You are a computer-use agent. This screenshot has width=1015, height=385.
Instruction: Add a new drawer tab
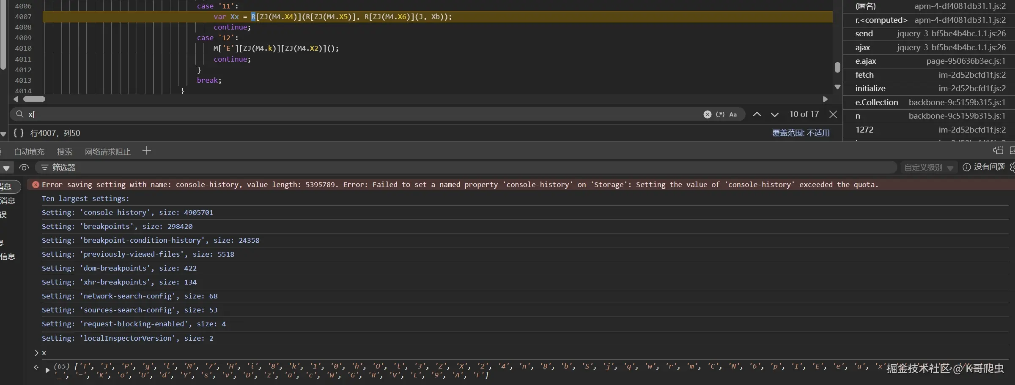click(x=147, y=151)
